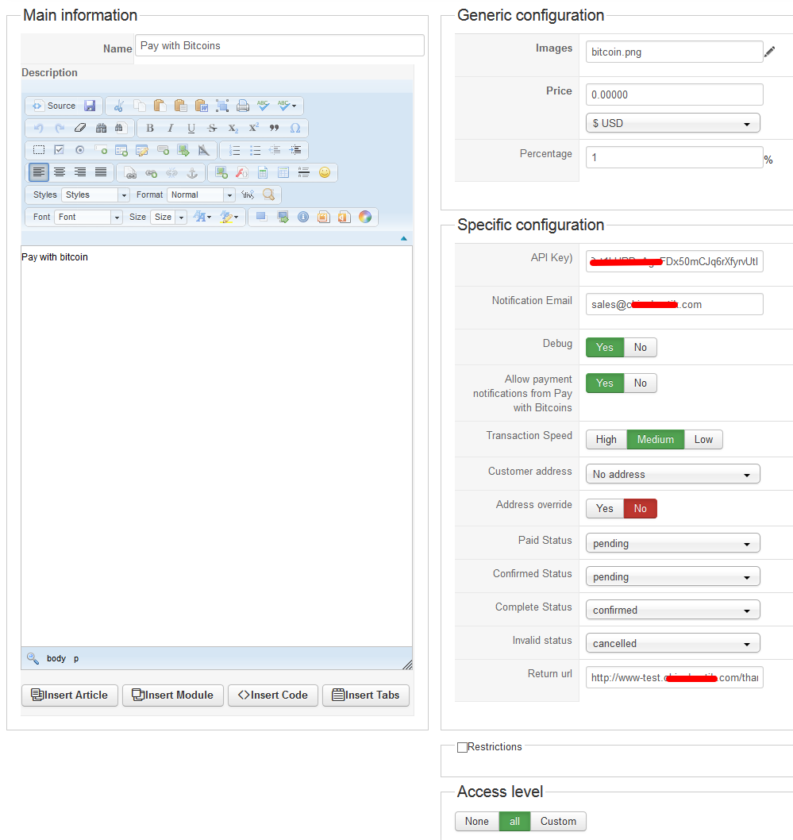Insert a bulleted list

[x=255, y=151]
